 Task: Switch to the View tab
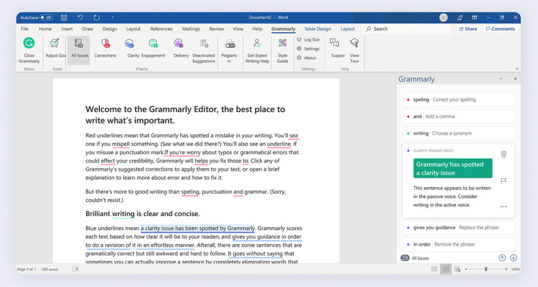click(238, 29)
